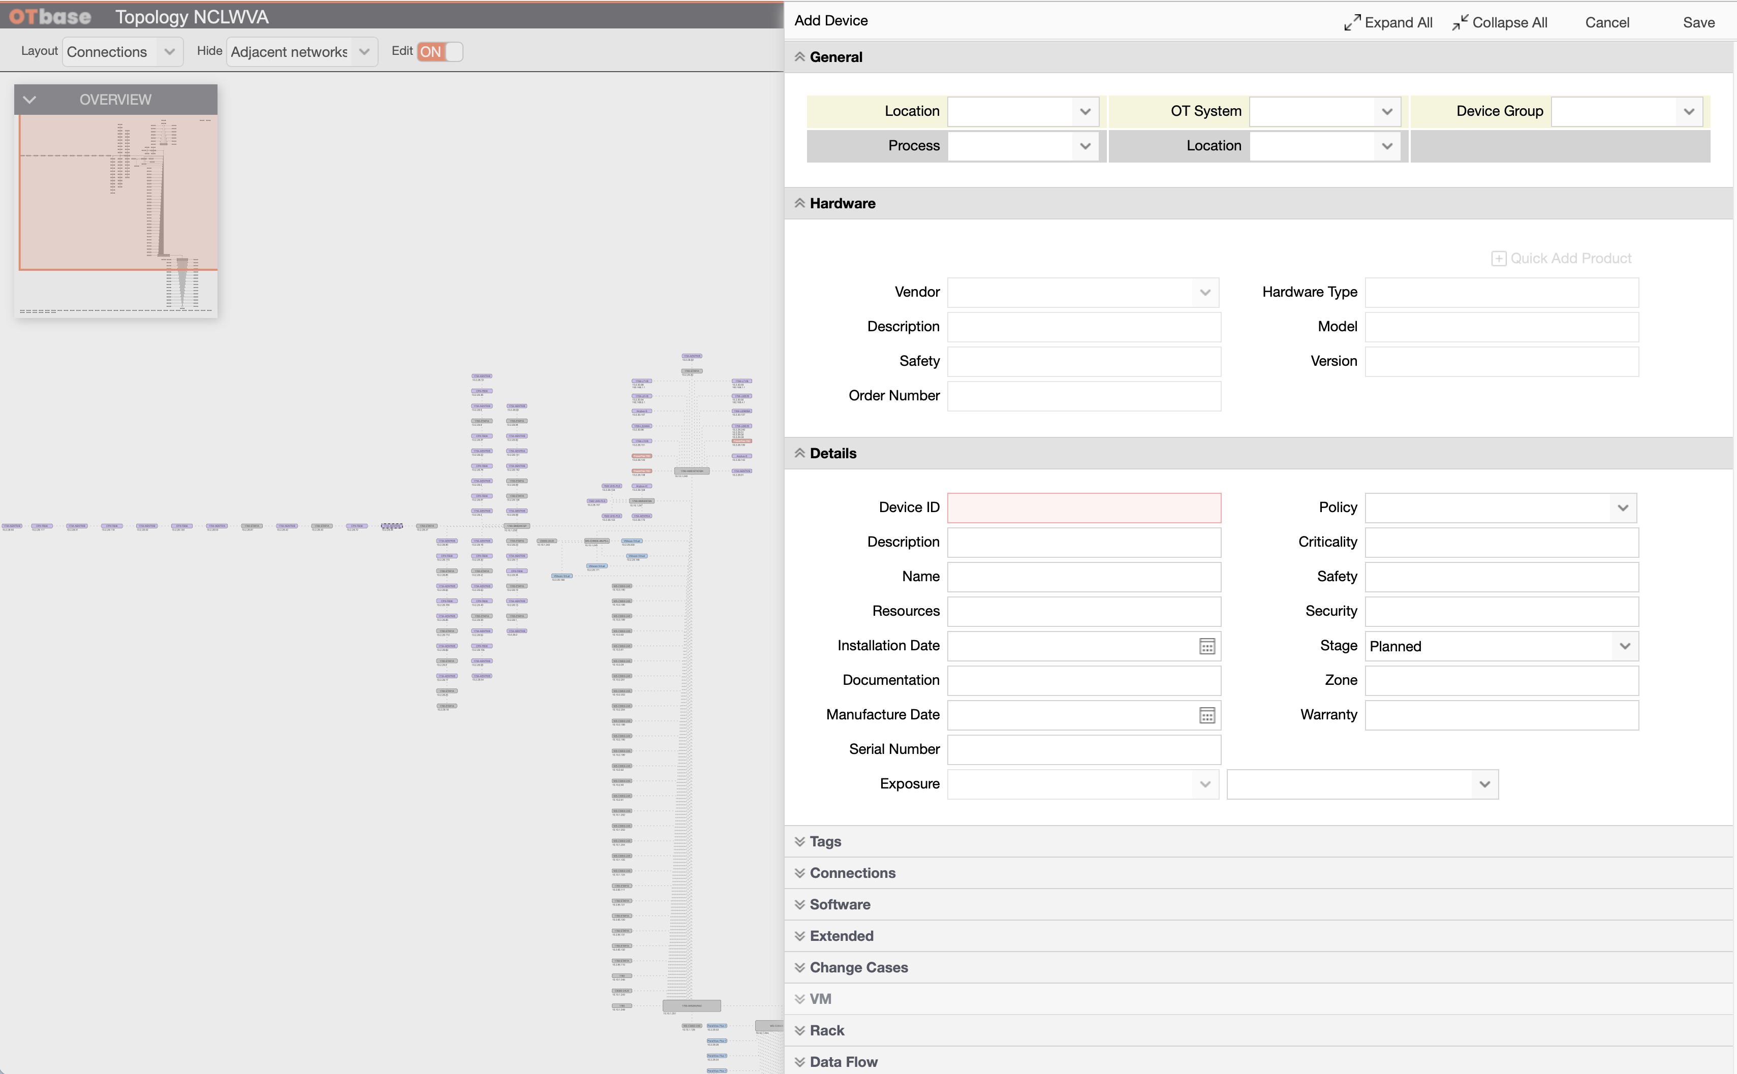Open the first Location dropdown in General
Screen dimensions: 1737x1074
(1023, 112)
